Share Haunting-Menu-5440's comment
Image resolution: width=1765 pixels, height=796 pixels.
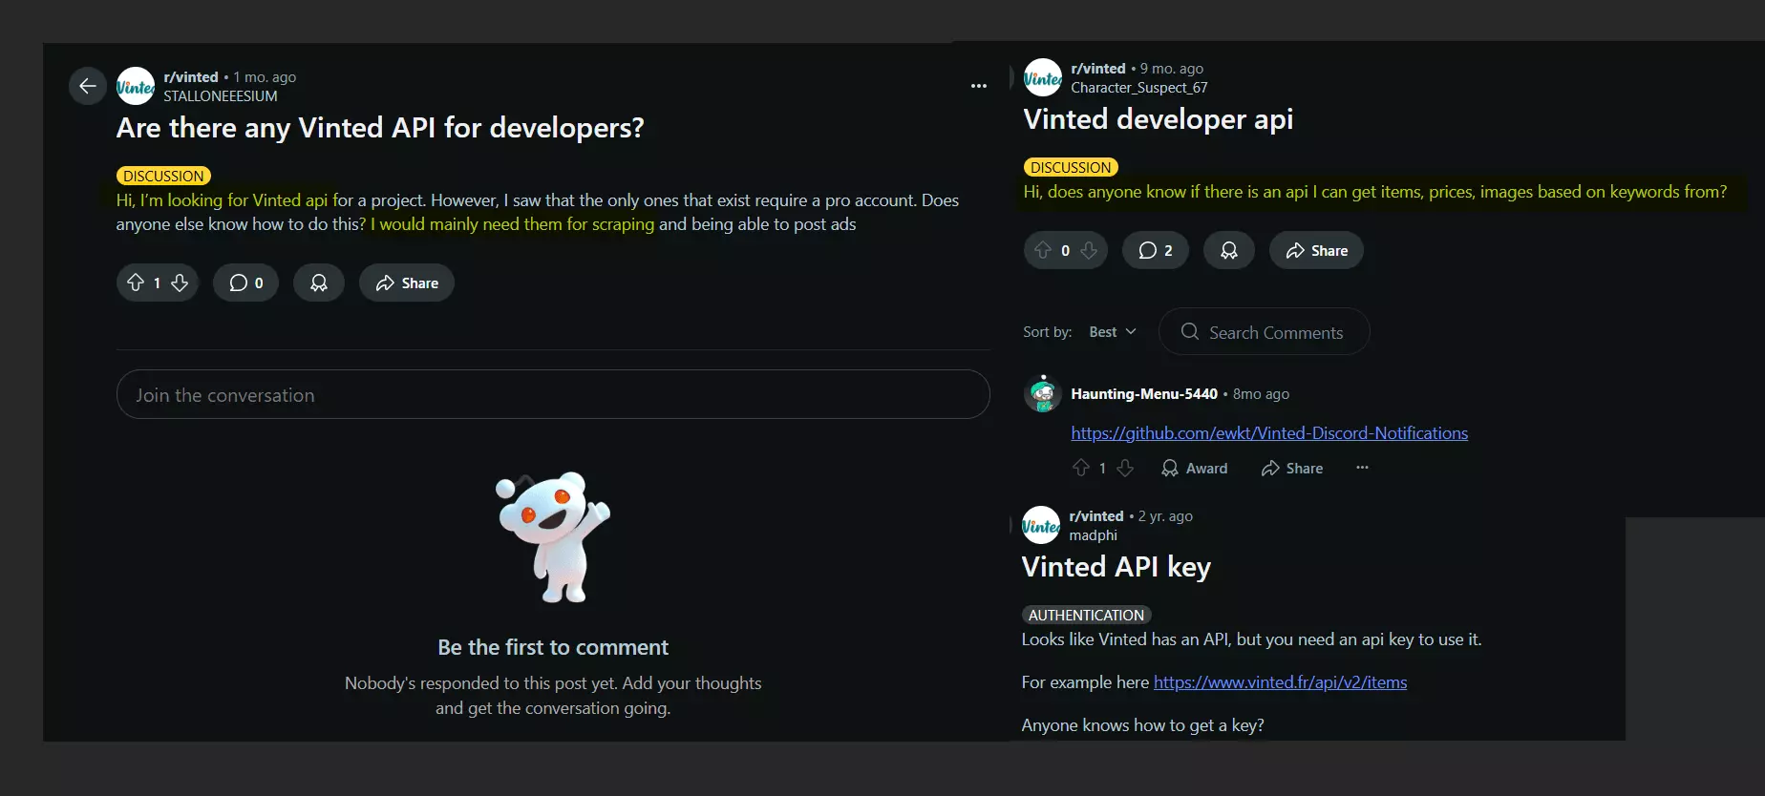(x=1292, y=468)
